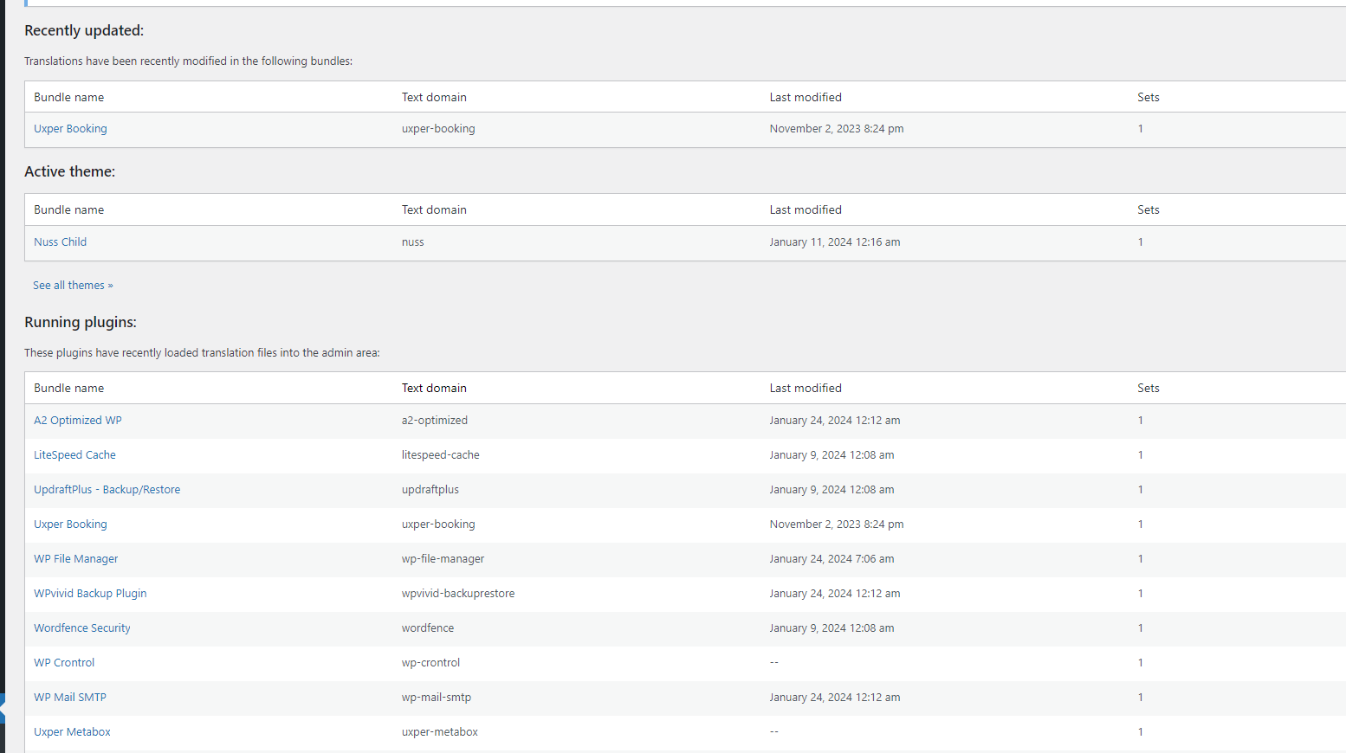Open the WPvivid Backup Plugin bundle
This screenshot has width=1346, height=753.
coord(90,593)
